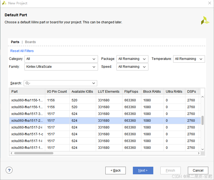Select part xcku060-ffva1517-1-i row
This screenshot has height=180, width=214.
105,141
